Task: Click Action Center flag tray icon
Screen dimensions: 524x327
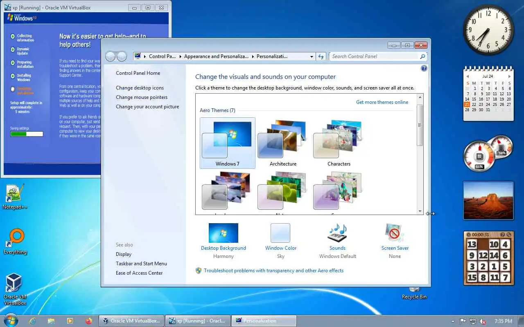Action: click(463, 321)
